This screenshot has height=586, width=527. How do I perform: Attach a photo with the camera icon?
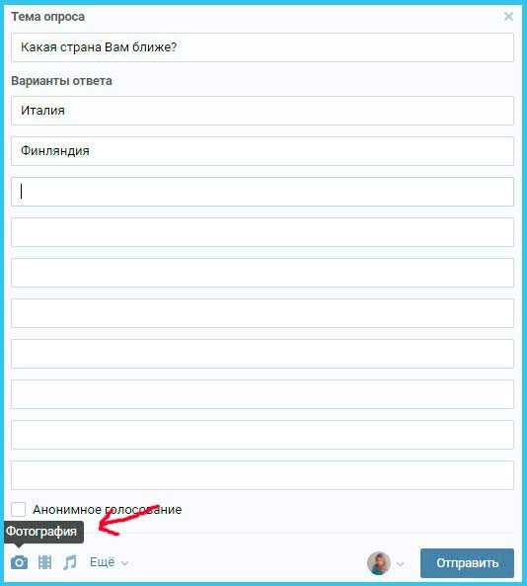coord(19,562)
